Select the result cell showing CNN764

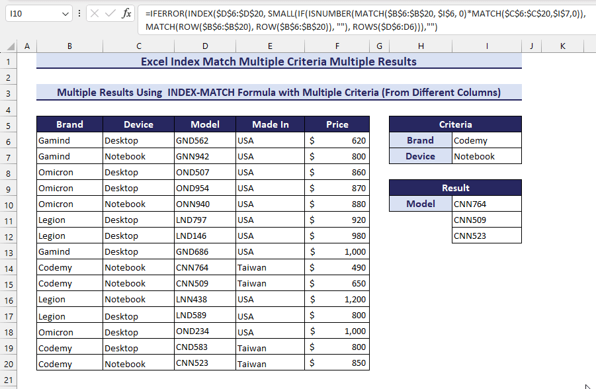(487, 204)
